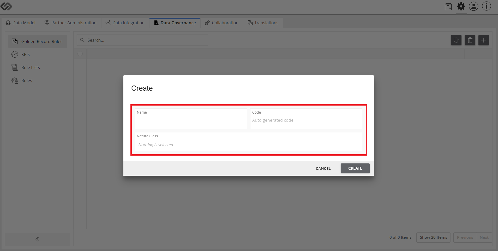Switch to the Collaboration tab
498x251 pixels.
coord(222,23)
